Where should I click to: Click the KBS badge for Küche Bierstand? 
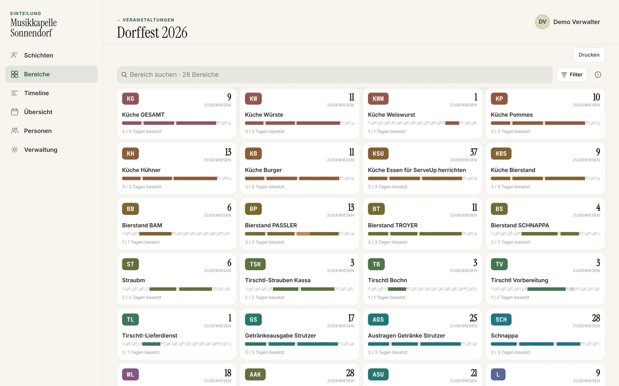(501, 154)
